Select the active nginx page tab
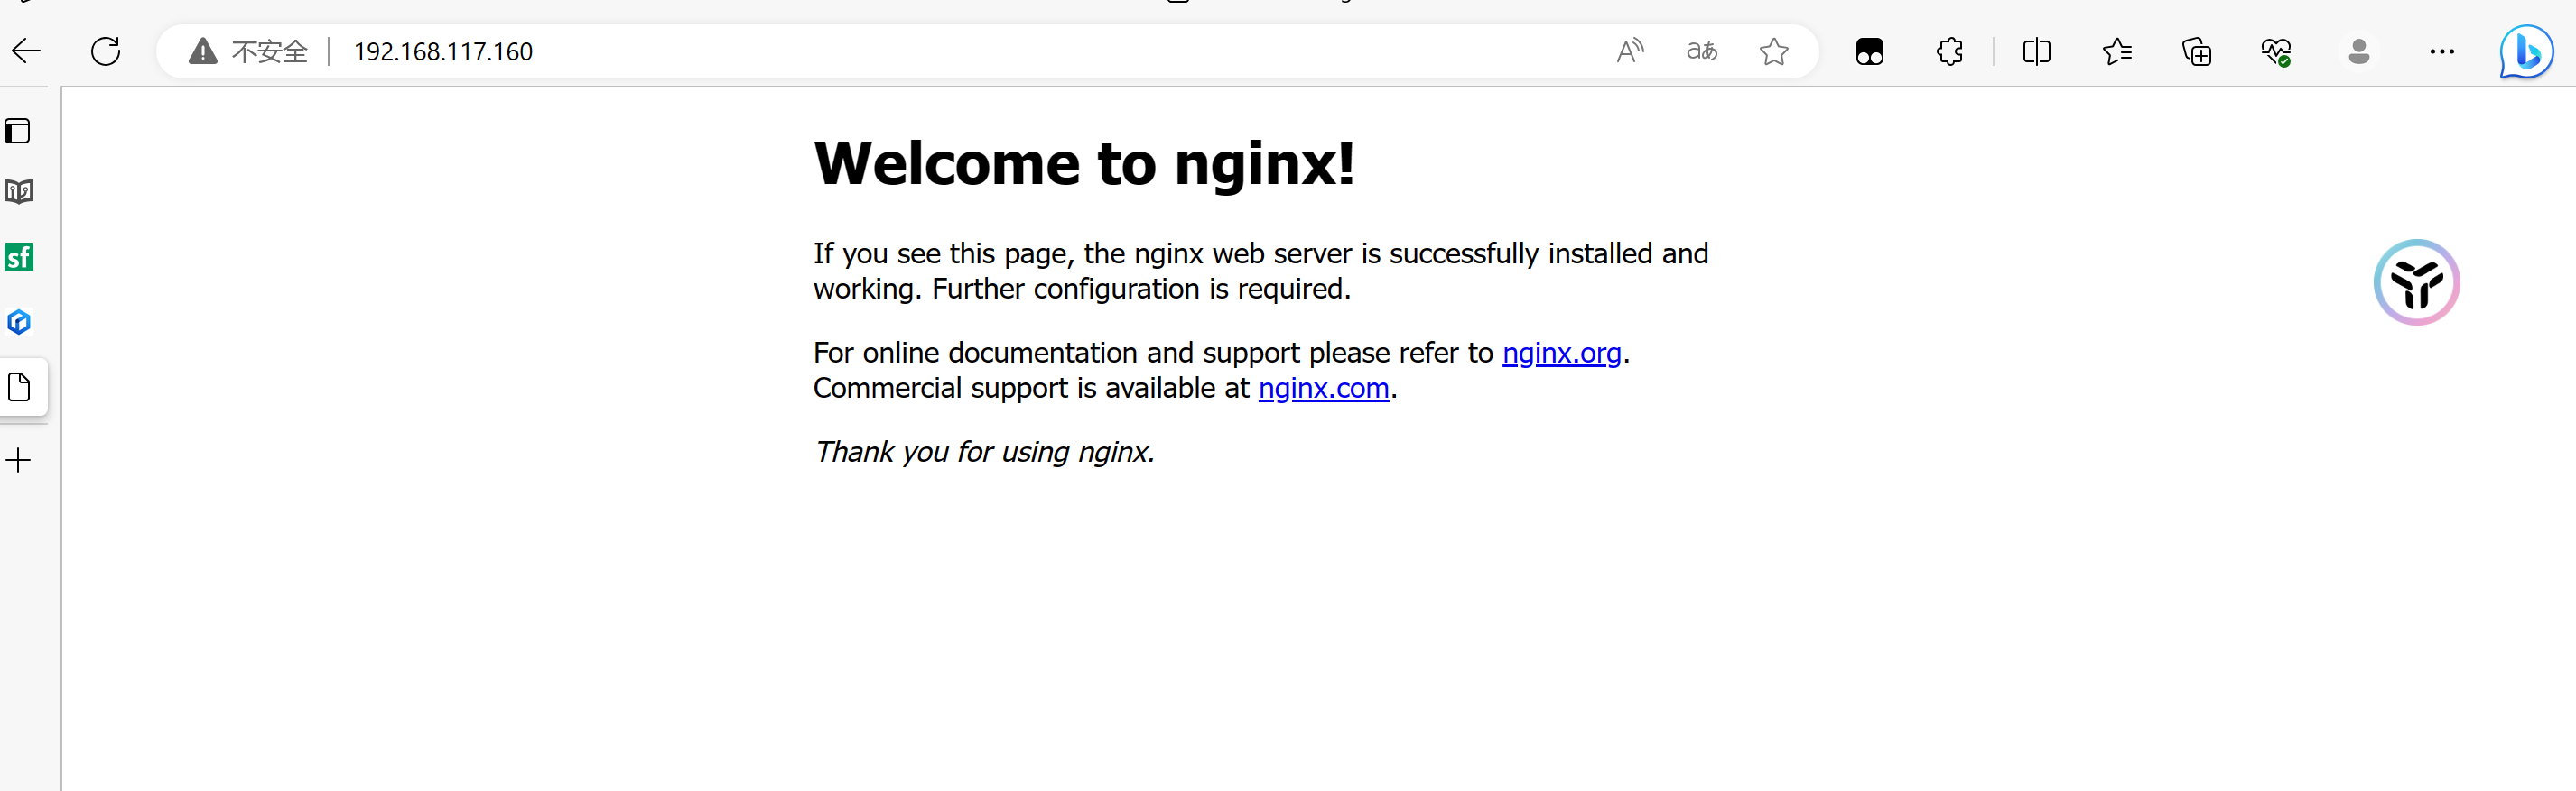This screenshot has width=2576, height=791. pyautogui.click(x=20, y=387)
